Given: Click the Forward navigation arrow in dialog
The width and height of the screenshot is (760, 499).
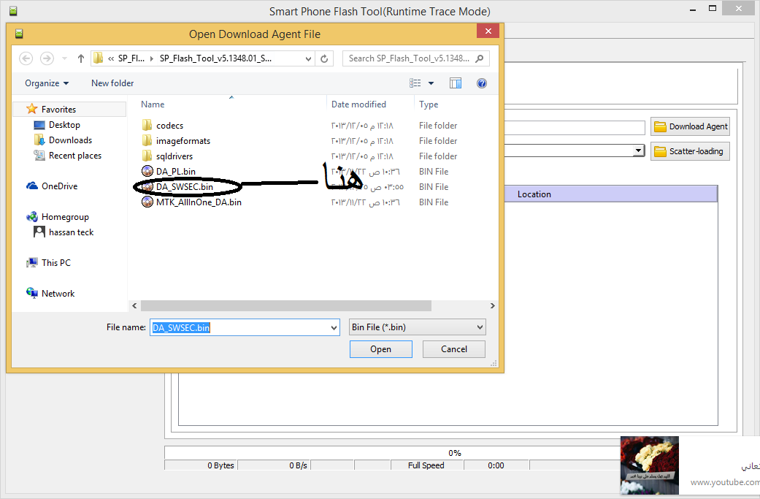Looking at the screenshot, I should [47, 58].
